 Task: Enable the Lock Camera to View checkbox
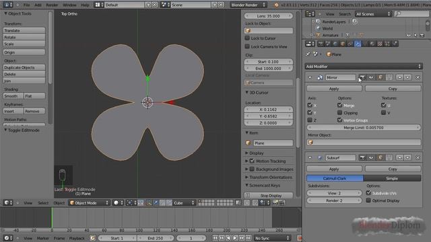pyautogui.click(x=247, y=46)
